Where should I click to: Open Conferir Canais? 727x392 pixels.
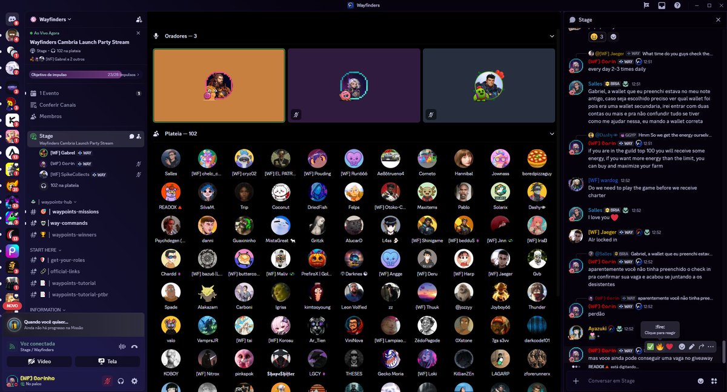85,105
